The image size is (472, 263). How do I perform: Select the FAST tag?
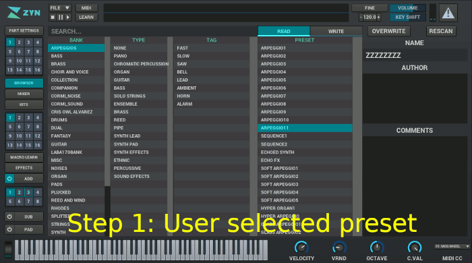click(211, 48)
